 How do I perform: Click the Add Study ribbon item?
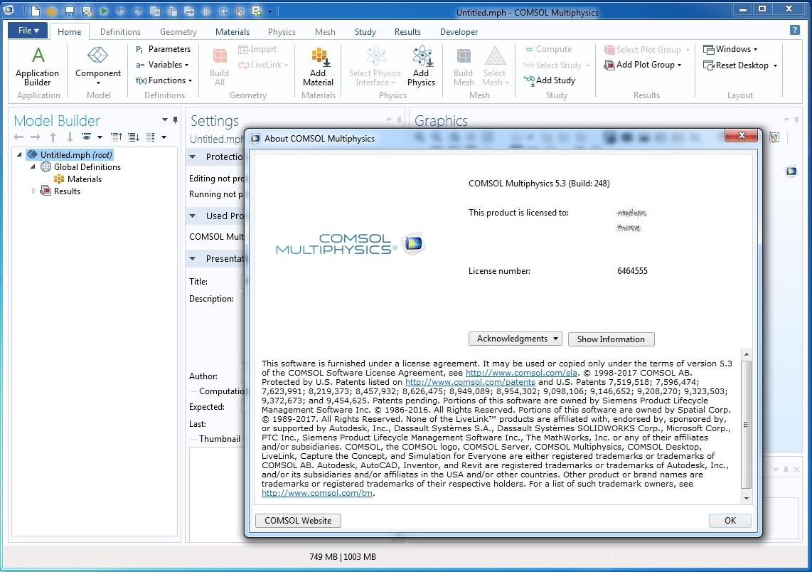click(x=550, y=80)
